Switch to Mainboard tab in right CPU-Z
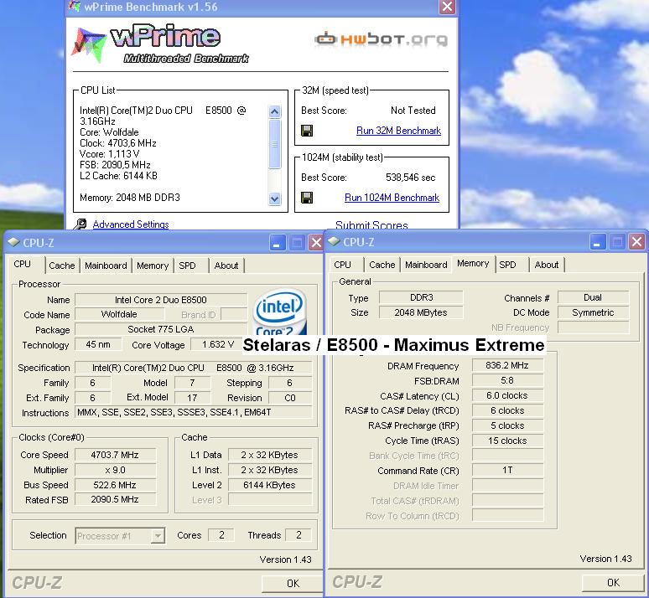 (x=426, y=265)
